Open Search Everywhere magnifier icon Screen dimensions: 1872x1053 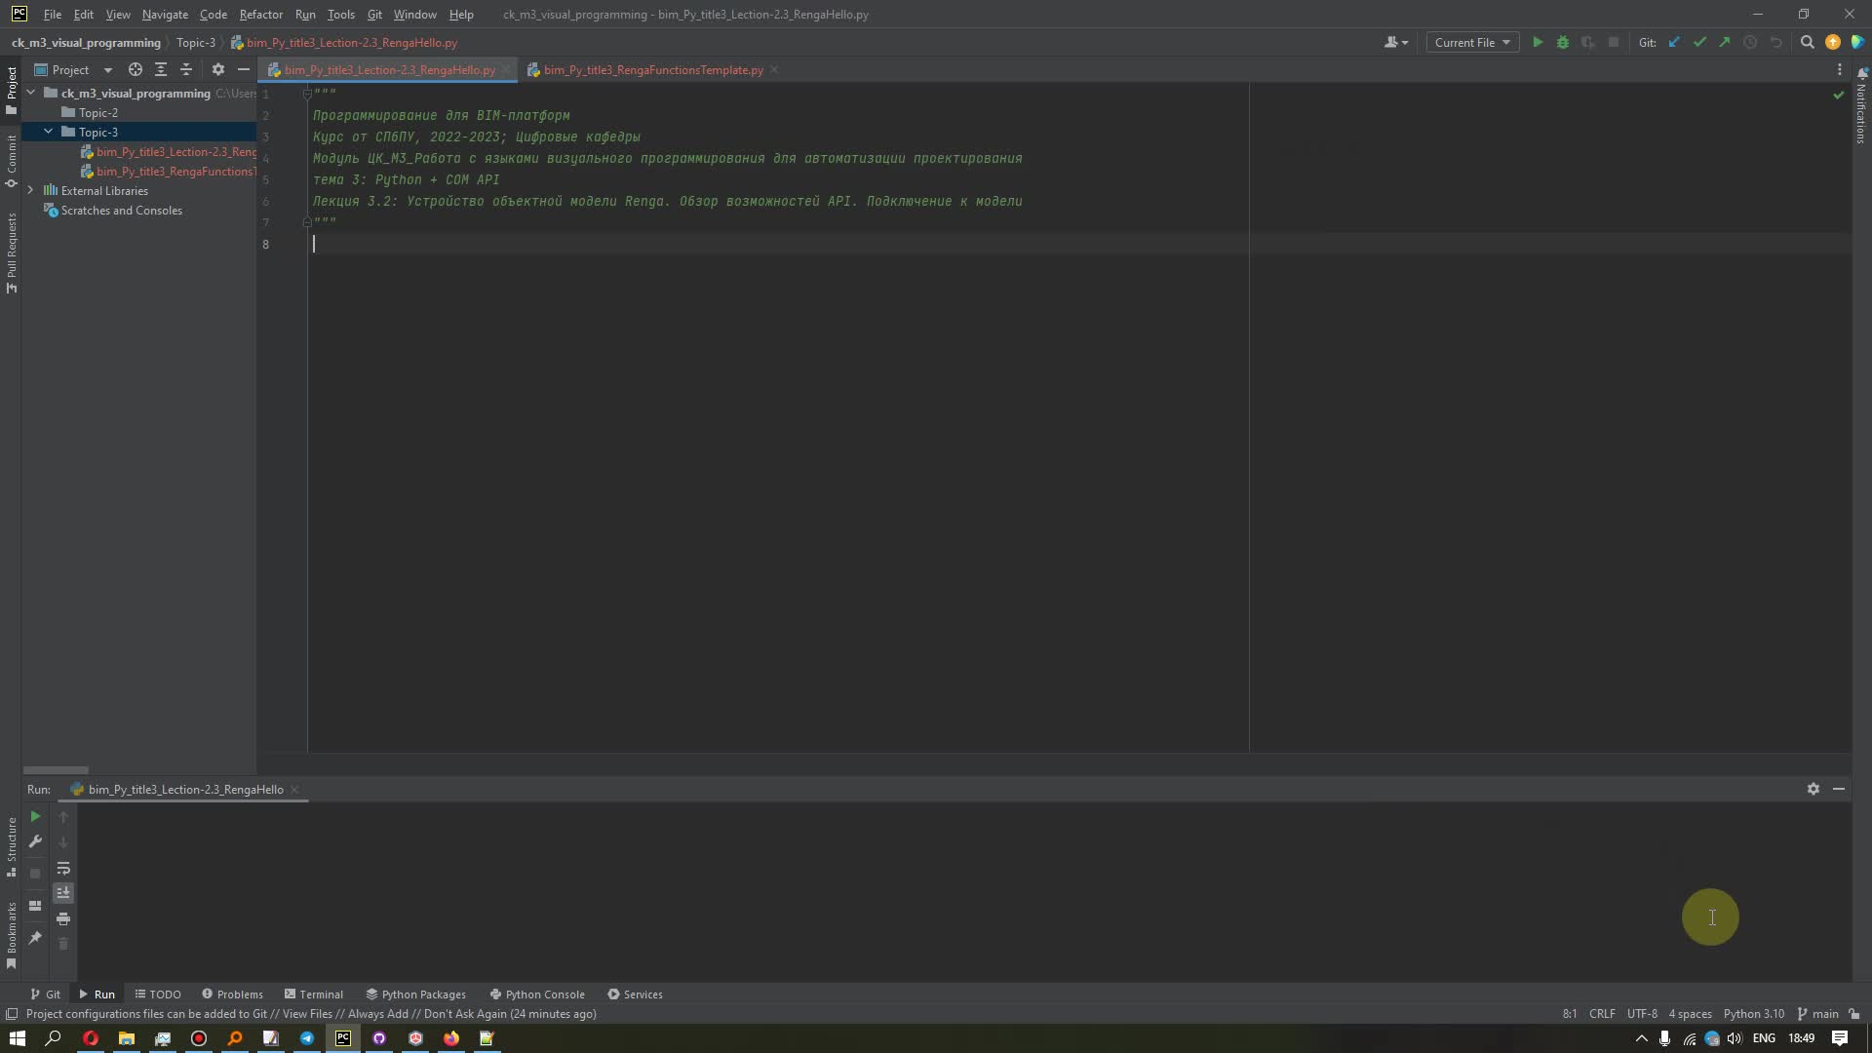1807,42
